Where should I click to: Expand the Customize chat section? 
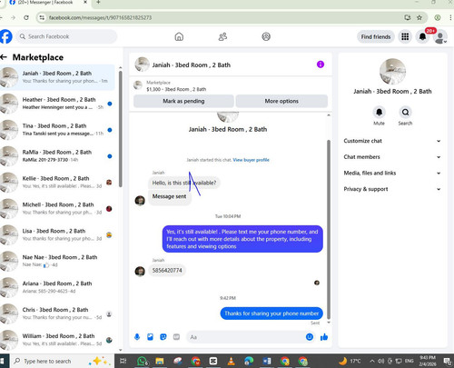[392, 141]
